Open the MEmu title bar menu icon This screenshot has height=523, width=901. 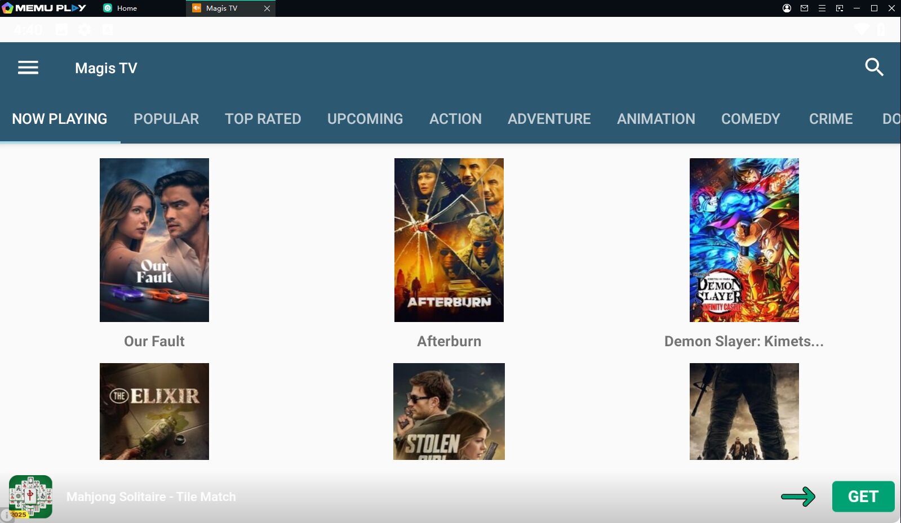[822, 8]
